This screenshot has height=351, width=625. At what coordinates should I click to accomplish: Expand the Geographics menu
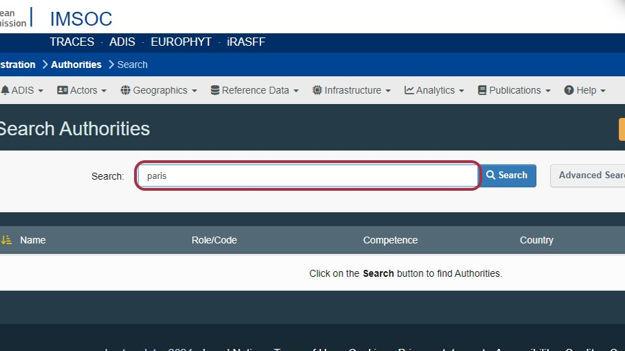point(159,90)
